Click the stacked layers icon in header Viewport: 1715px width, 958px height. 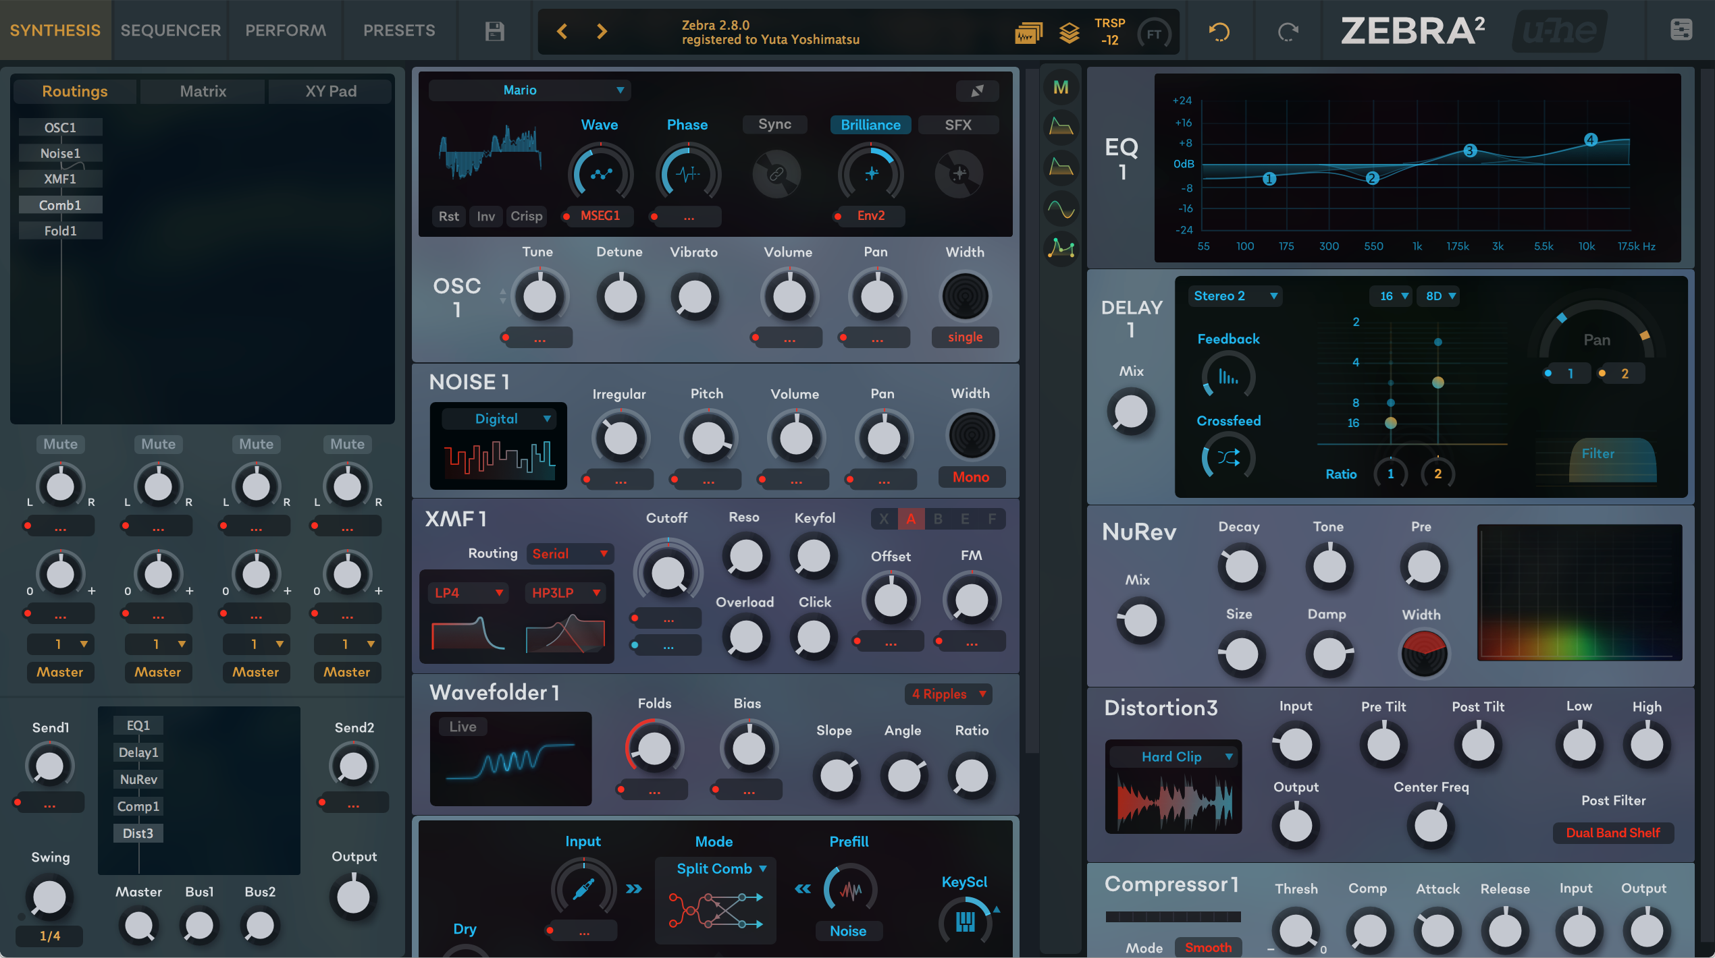click(x=1070, y=32)
